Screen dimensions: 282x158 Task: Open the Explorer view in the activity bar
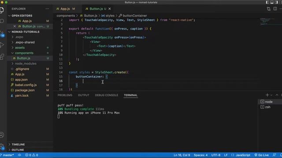[x=2, y=10]
